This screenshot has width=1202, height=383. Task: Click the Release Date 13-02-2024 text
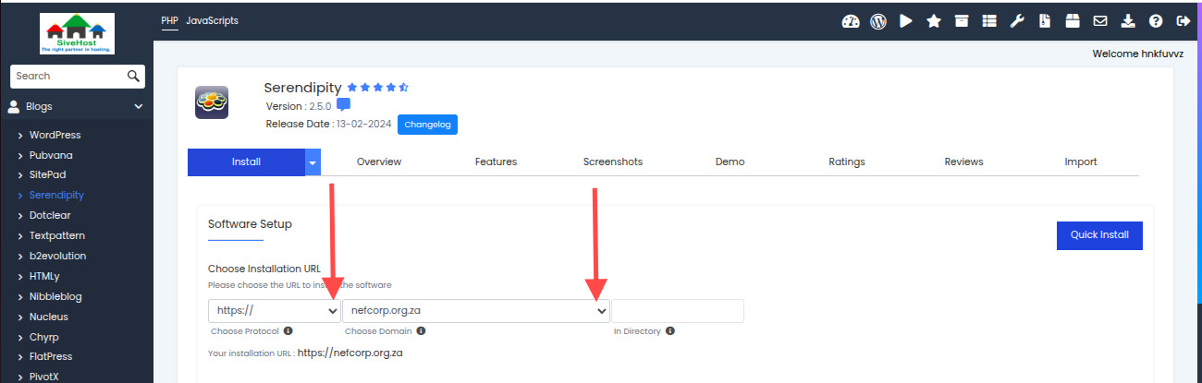tap(328, 124)
